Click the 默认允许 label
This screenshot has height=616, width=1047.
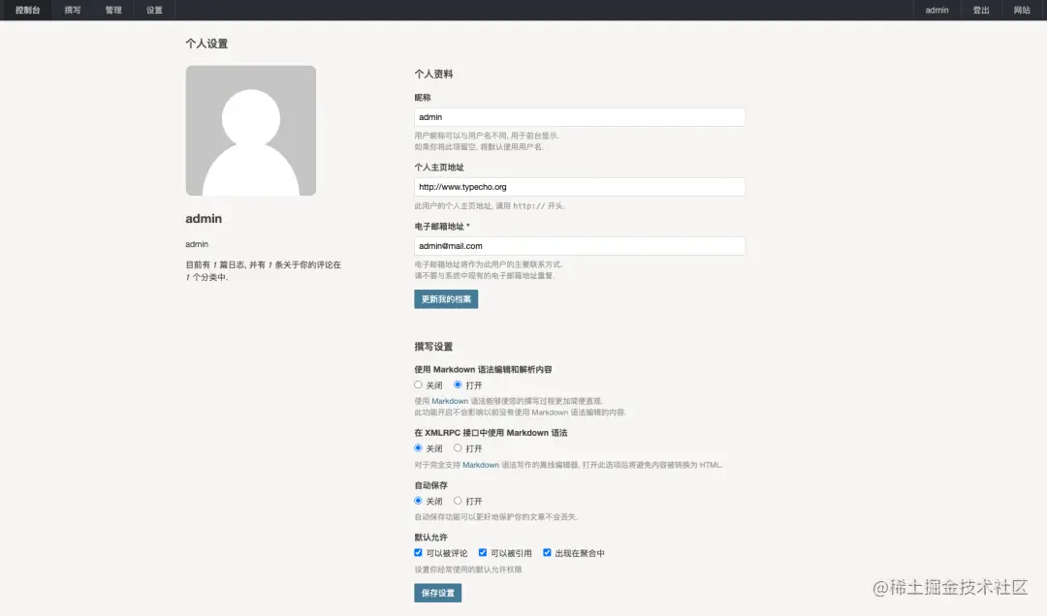click(x=430, y=538)
